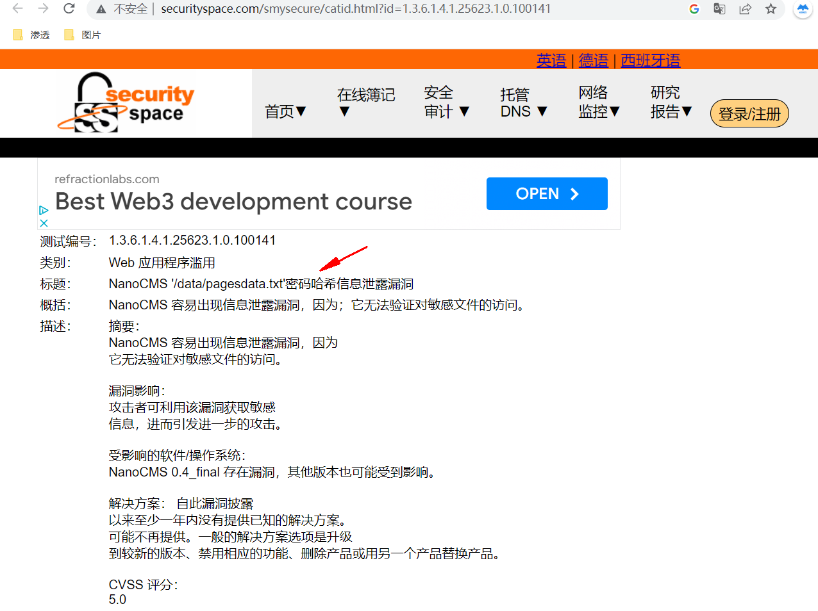
Task: Open the blue cloud extension icon
Action: coord(803,9)
